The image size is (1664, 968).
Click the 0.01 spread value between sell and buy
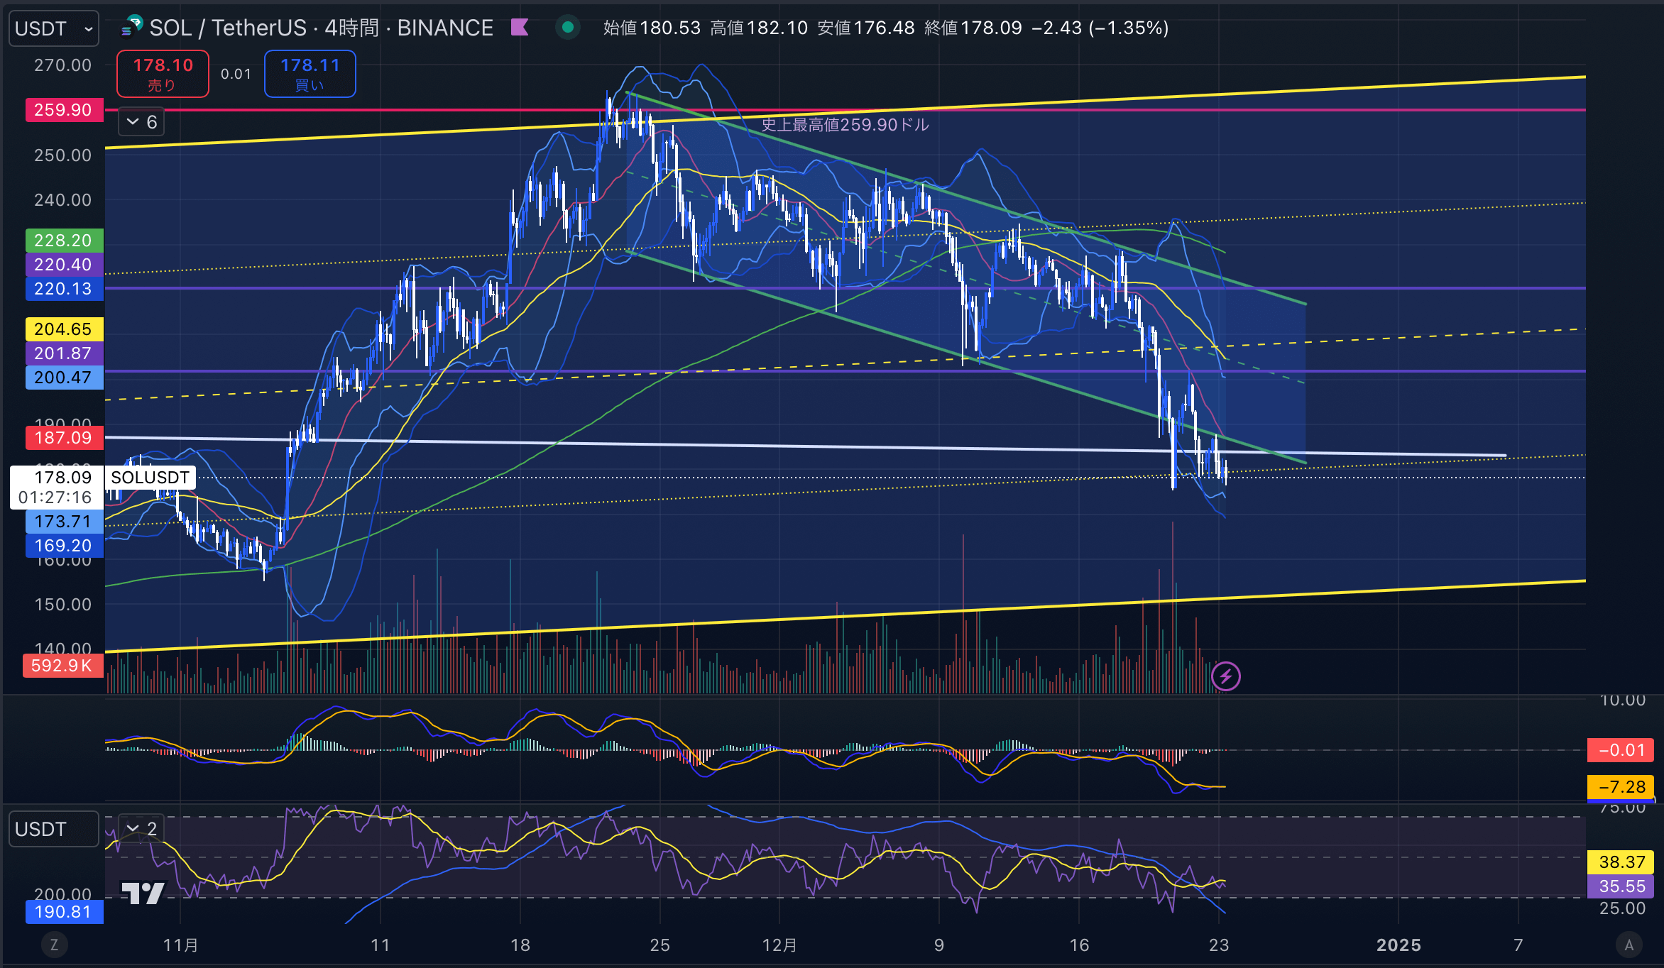point(236,74)
